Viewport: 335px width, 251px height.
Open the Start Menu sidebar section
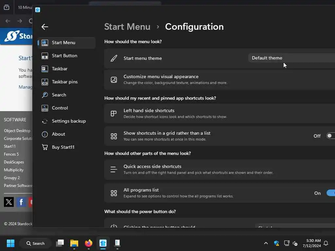tap(66, 43)
